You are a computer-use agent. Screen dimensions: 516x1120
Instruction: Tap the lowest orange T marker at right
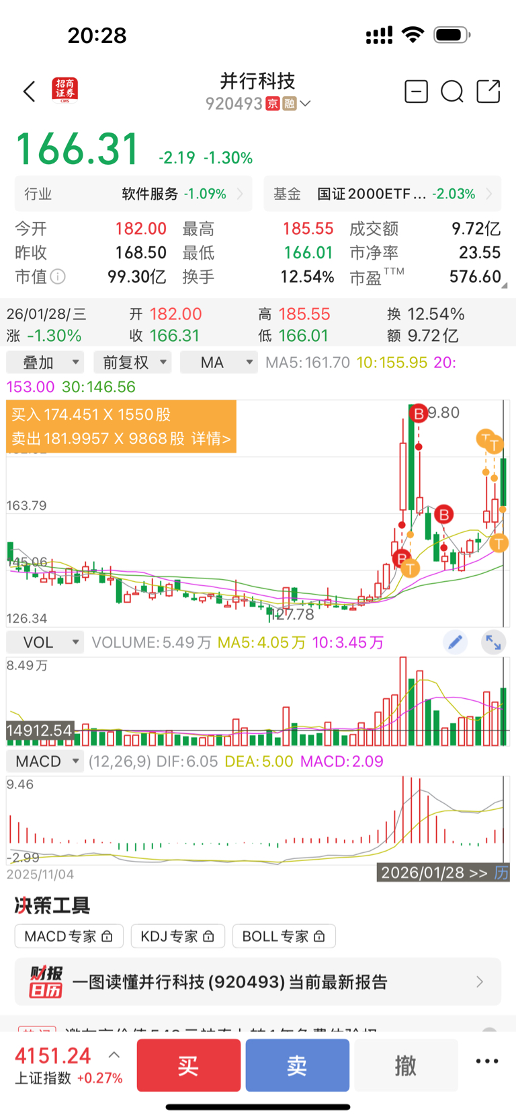point(499,543)
